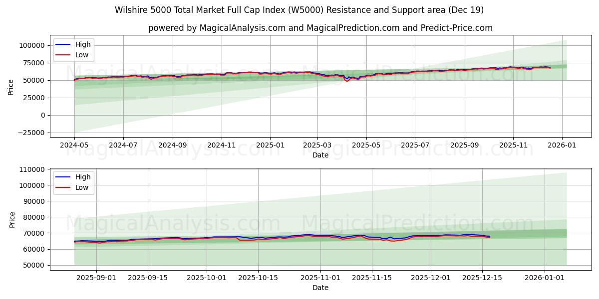Screen dimensions: 599x299
Task: Toggle the High series in upper legend
Action: (82, 44)
